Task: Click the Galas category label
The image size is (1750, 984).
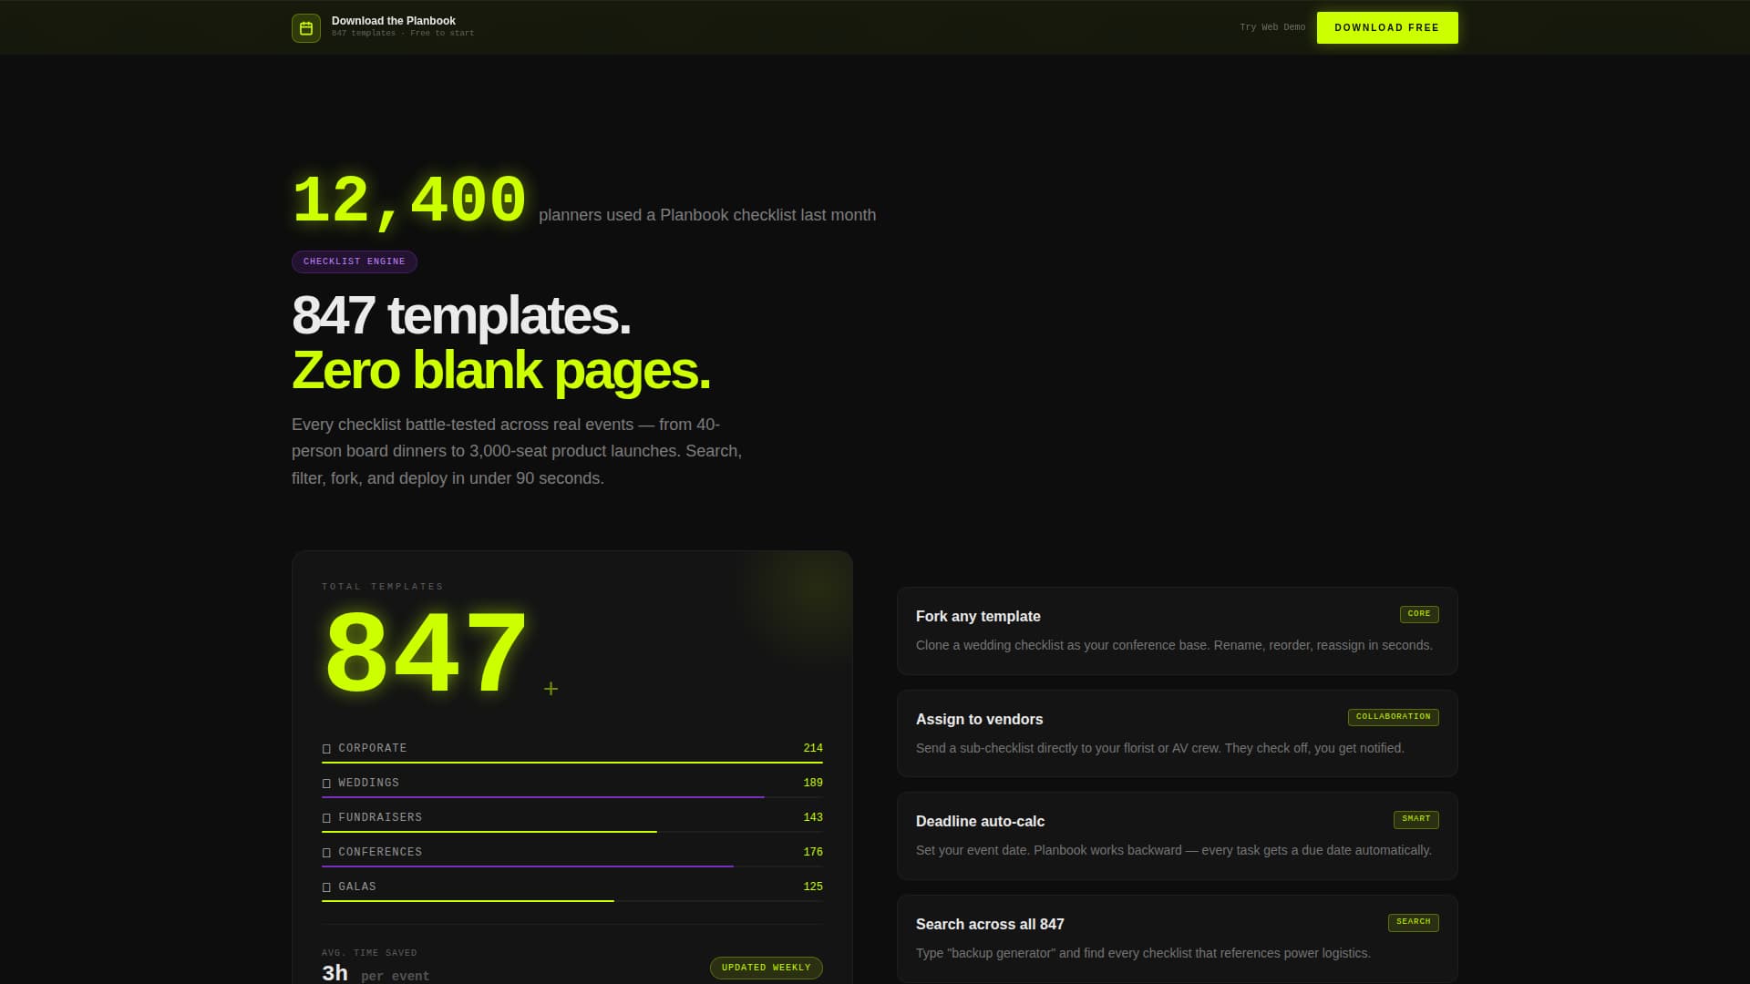Action: [x=357, y=887]
